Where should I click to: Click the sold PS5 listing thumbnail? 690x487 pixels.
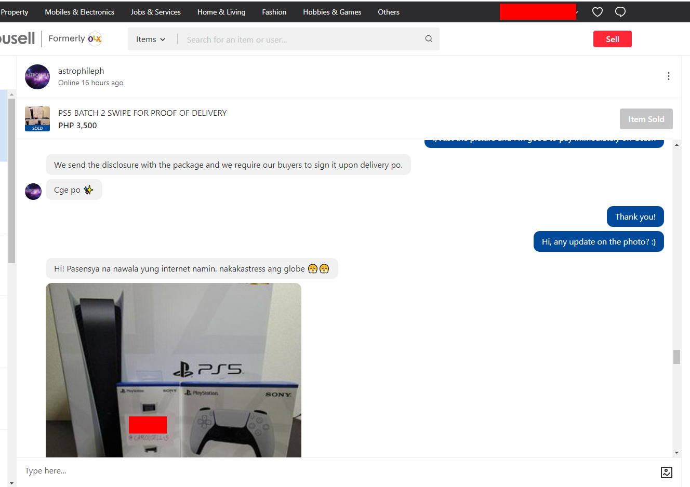coord(37,119)
